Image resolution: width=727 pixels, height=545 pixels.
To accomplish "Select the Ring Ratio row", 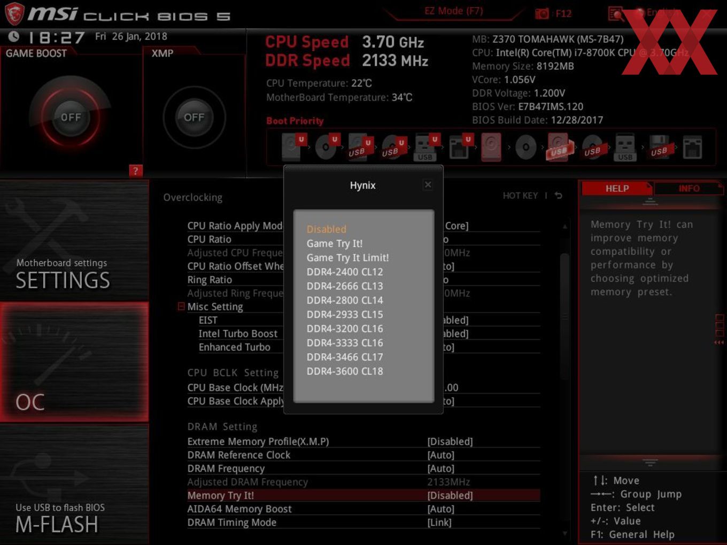I will pos(363,279).
